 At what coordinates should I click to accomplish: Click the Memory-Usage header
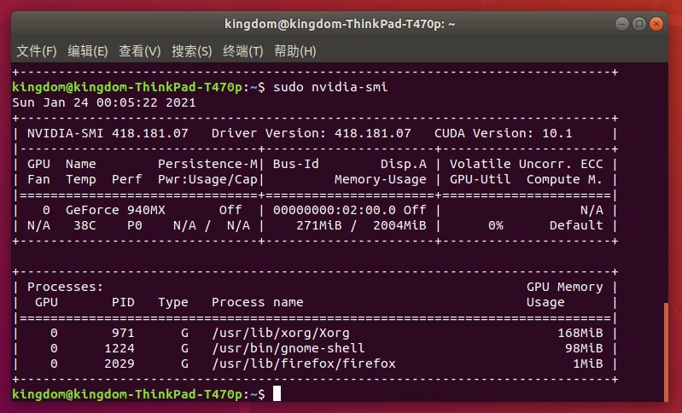click(381, 179)
